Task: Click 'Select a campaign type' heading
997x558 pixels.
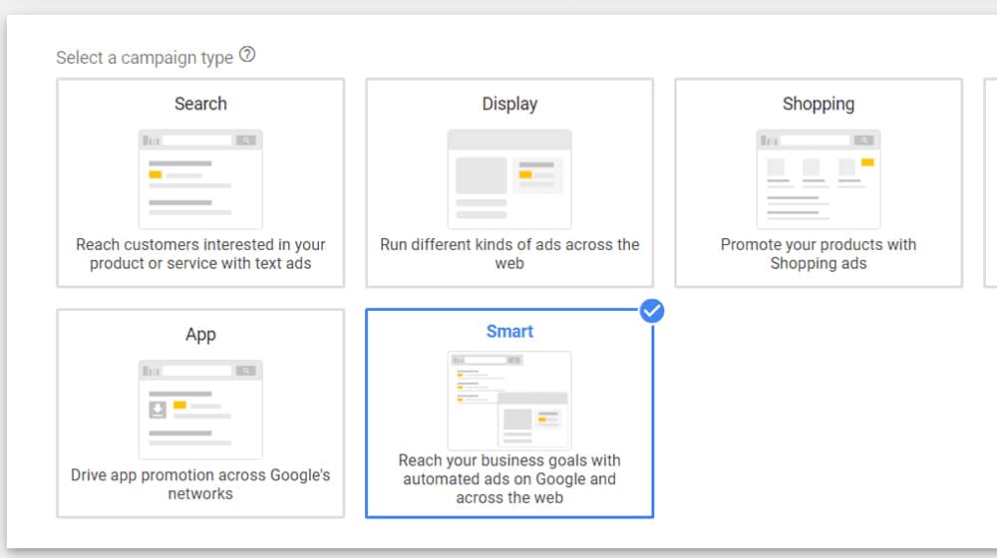Action: (145, 58)
